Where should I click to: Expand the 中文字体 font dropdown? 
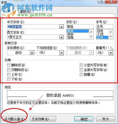[61, 27]
